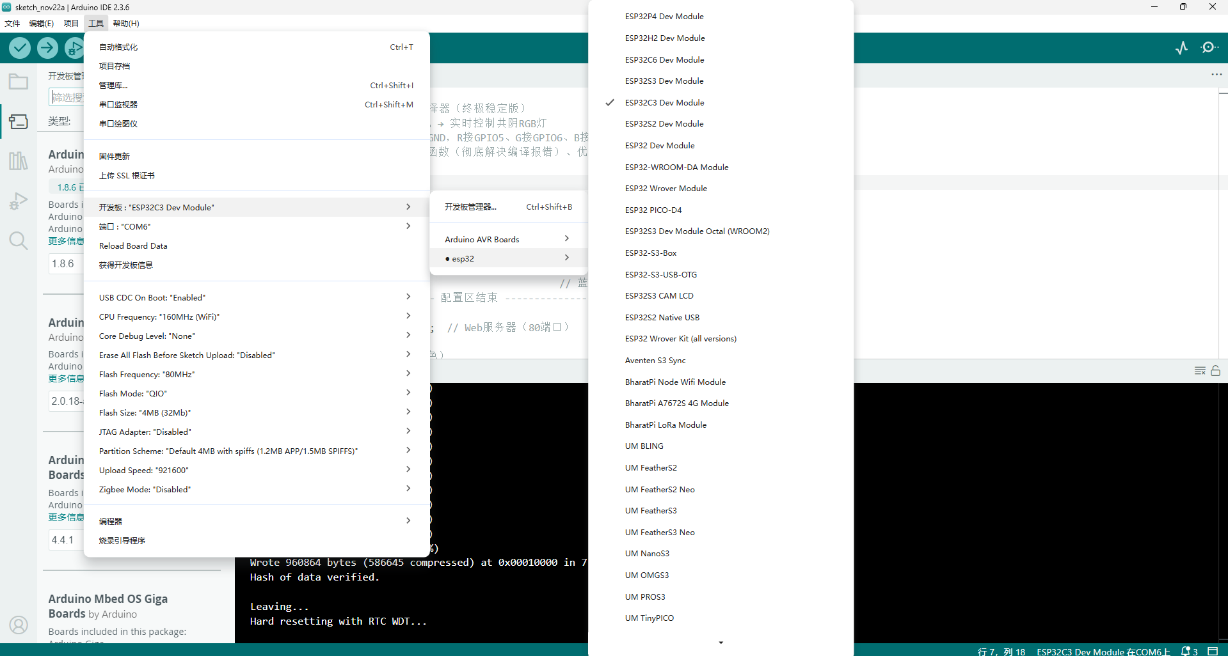
Task: Click the Debug button in toolbar
Action: [x=74, y=48]
